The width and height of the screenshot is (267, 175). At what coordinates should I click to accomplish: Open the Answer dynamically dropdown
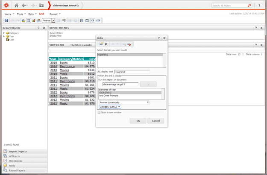coord(124,102)
